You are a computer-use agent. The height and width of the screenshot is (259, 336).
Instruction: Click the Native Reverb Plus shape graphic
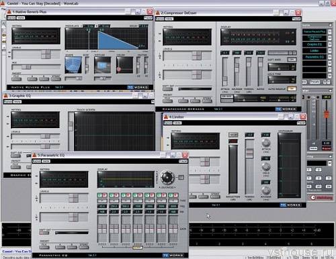(73, 65)
